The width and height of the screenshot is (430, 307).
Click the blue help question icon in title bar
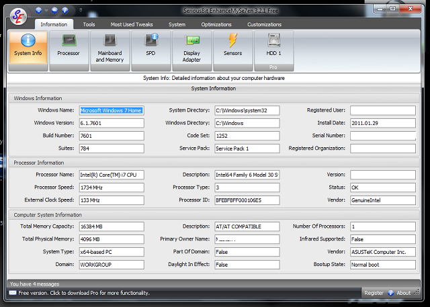tap(65, 11)
